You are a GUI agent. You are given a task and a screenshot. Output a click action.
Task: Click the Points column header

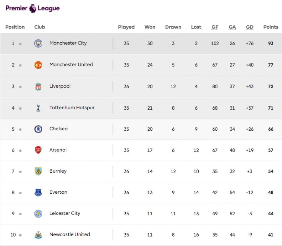[271, 27]
